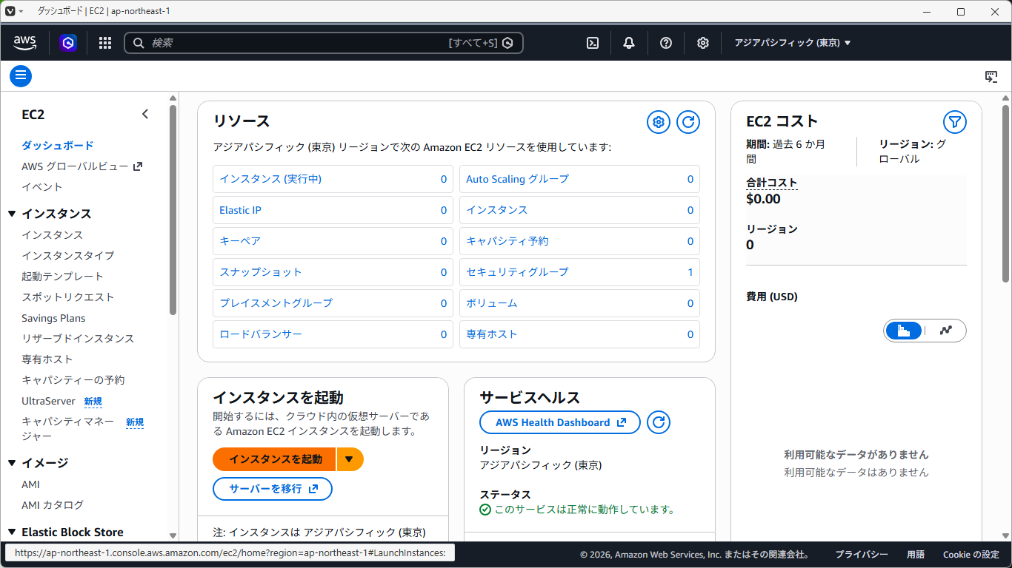Click the サーバーを移行 button
Screen dimensions: 1012x568
(273, 489)
